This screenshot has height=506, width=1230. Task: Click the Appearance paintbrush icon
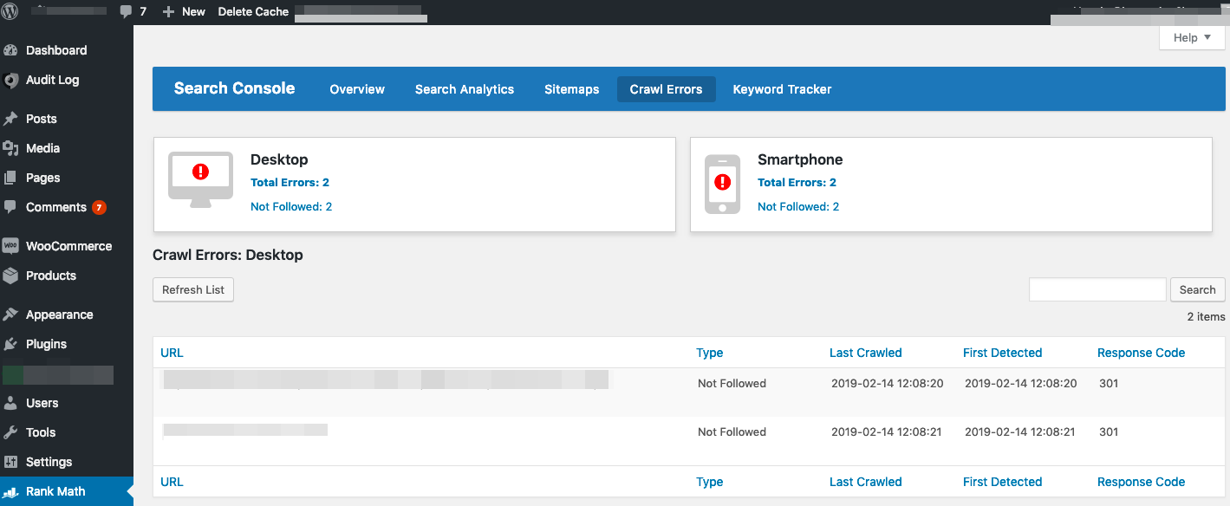coord(11,315)
